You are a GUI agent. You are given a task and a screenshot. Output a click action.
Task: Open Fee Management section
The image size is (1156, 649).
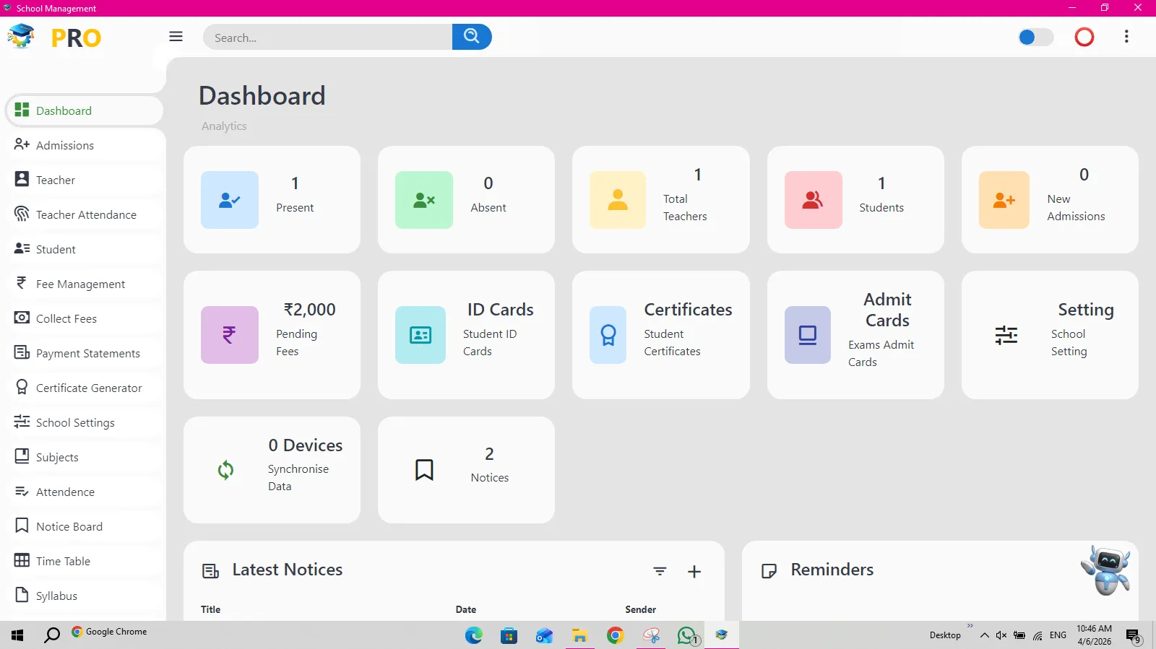pos(85,284)
